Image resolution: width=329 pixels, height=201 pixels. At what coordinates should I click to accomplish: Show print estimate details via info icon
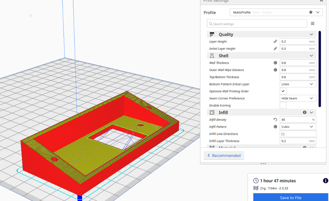click(x=325, y=181)
